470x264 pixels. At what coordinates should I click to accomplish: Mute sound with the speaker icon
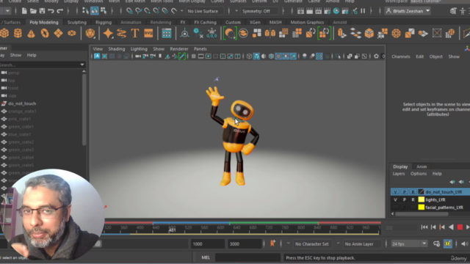point(464,243)
